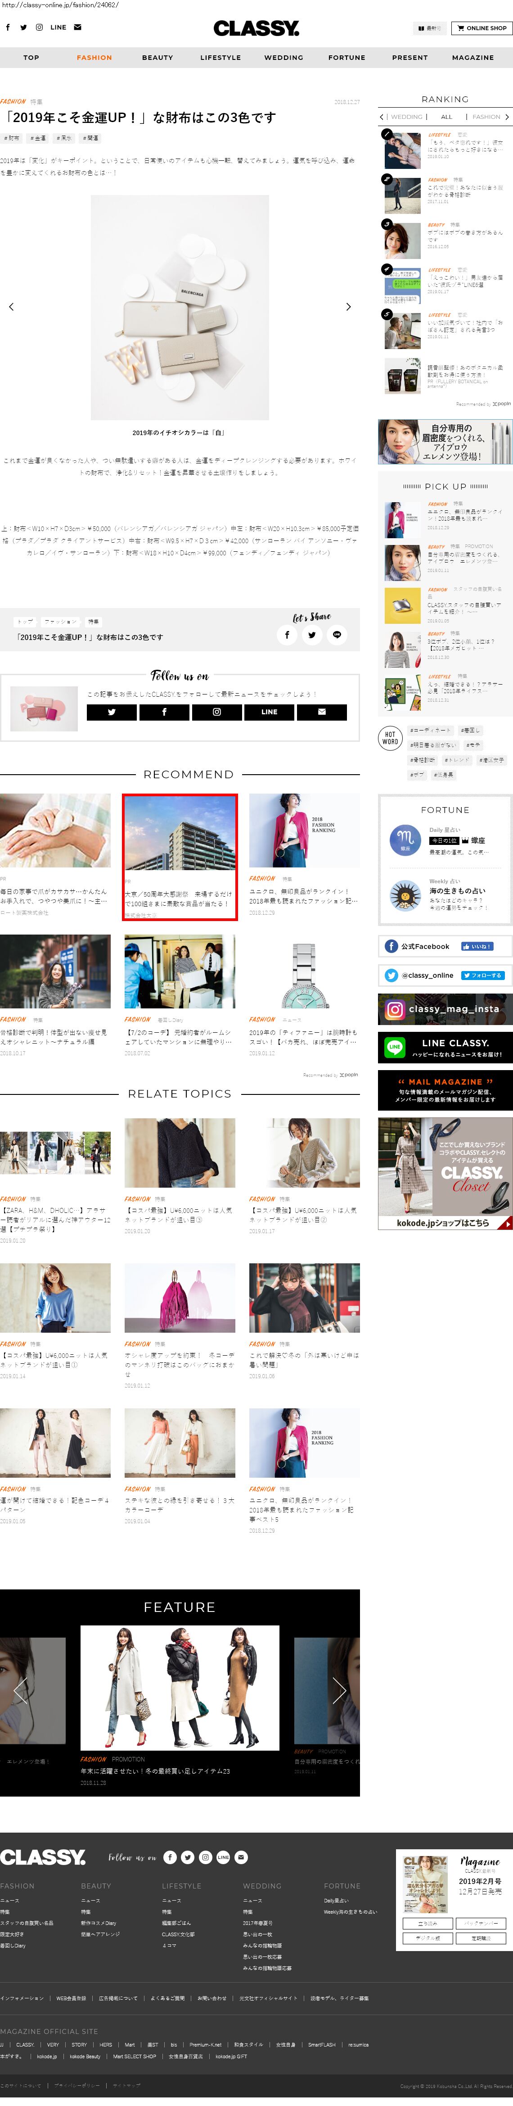Open the Instagram icon in the top header

pos(38,28)
